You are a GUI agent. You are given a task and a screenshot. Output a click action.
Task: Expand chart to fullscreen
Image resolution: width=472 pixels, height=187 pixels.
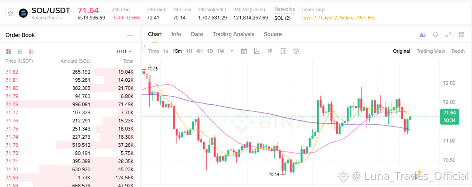coord(448,35)
